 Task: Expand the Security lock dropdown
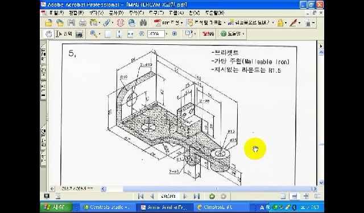(286, 23)
